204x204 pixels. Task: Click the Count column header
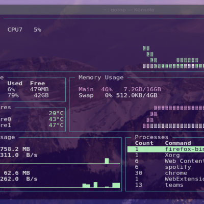click(x=144, y=143)
